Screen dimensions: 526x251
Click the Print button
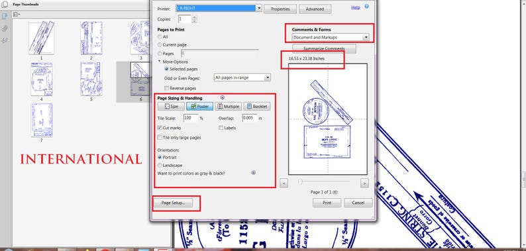point(327,203)
